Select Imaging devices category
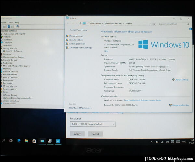 (x=10, y=60)
